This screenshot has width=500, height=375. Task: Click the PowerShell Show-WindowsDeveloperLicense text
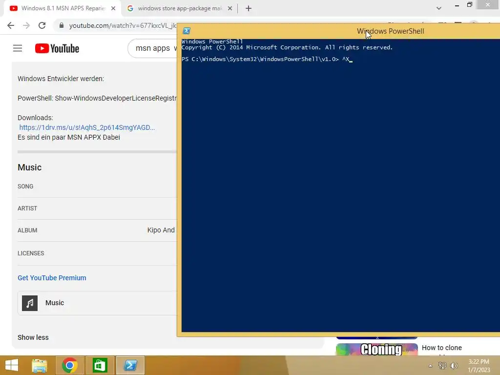point(97,98)
